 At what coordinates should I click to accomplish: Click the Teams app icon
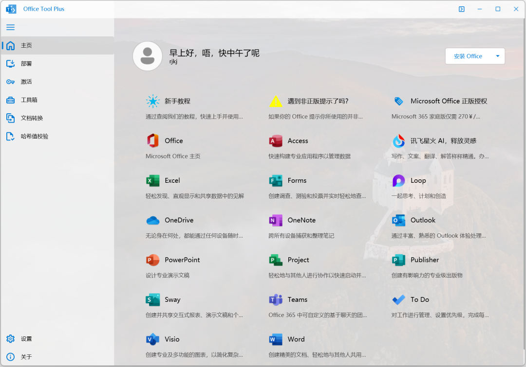(276, 299)
